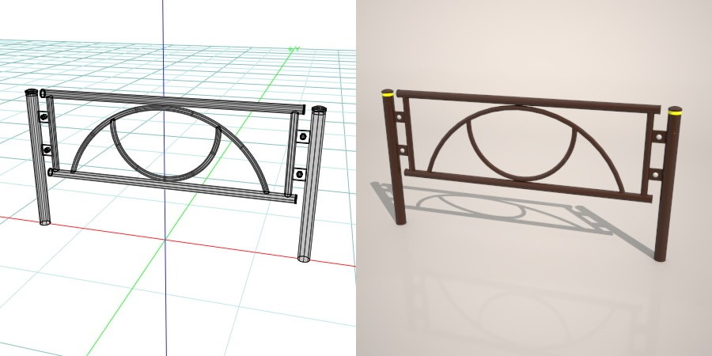Viewport: 712px width, 356px height.
Task: Click the green +Y axis label
Action: tap(294, 48)
